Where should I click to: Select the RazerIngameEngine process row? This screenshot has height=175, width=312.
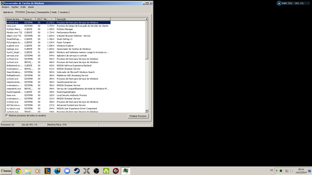58,92
